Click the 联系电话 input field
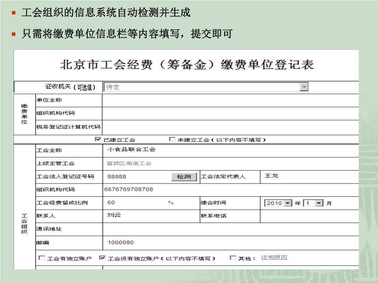 (310, 216)
